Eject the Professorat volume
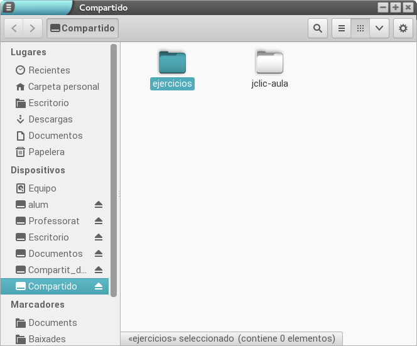Viewport: 417px width, 346px height. [99, 221]
